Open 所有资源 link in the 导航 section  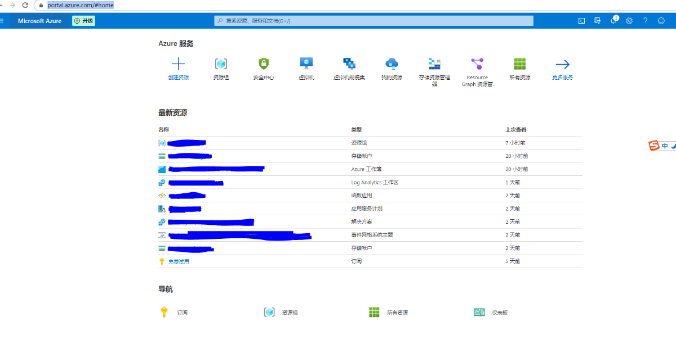click(397, 312)
